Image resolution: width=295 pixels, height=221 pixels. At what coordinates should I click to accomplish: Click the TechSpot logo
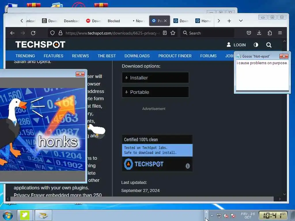(x=40, y=45)
